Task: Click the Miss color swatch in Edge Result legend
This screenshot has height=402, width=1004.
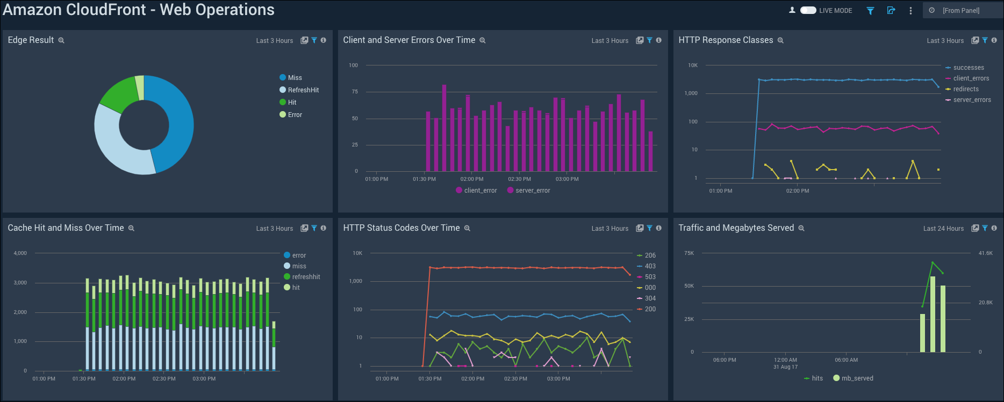Action: (283, 78)
